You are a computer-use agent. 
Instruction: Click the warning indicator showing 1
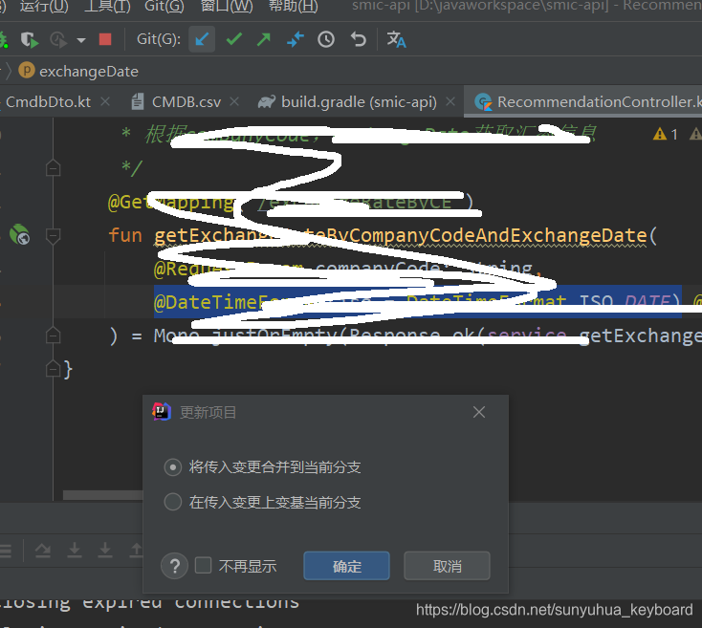tap(666, 134)
